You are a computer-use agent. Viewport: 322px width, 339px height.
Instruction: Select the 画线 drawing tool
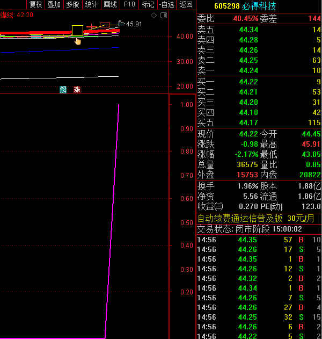(110, 5)
